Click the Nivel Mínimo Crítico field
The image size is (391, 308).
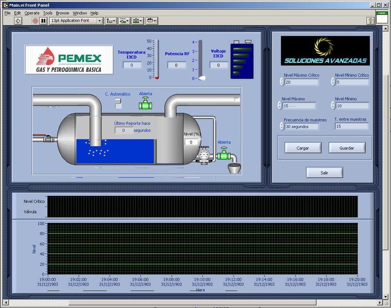[x=352, y=82]
